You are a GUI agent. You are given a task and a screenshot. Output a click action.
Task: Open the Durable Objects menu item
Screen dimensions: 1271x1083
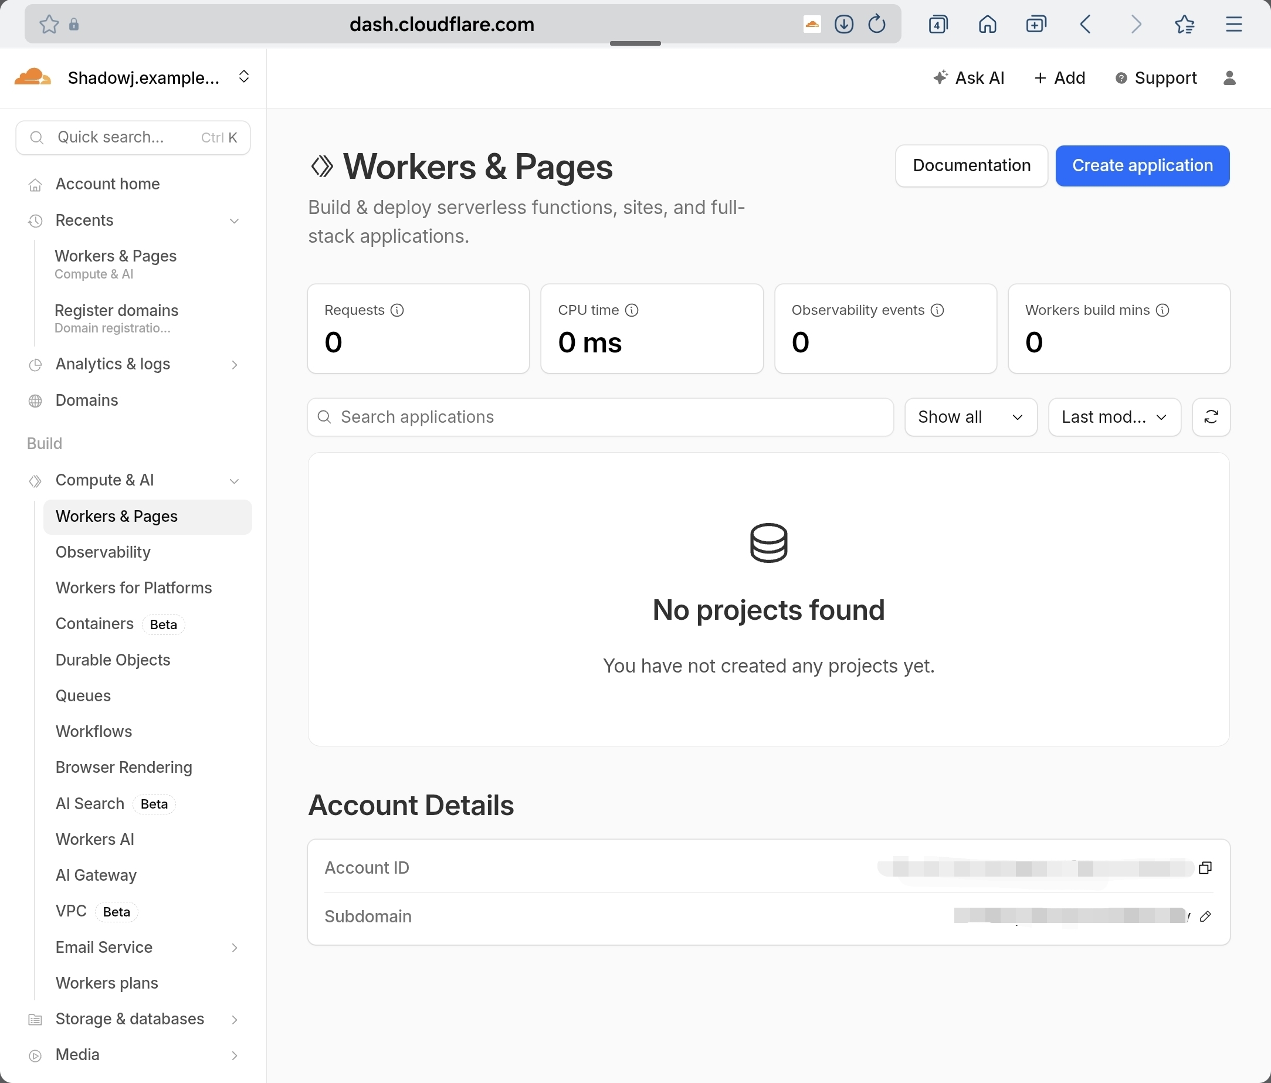point(113,660)
